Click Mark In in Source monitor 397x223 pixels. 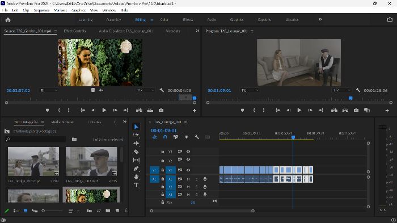[x=59, y=110]
